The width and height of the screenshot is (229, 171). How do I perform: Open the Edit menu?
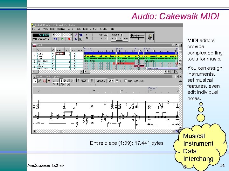pyautogui.click(x=39, y=29)
